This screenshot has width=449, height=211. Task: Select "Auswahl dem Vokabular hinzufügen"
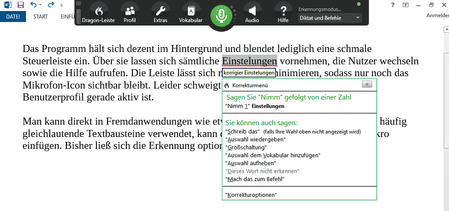tap(273, 155)
